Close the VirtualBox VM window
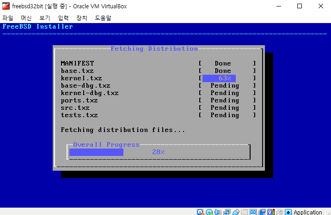 [320, 6]
